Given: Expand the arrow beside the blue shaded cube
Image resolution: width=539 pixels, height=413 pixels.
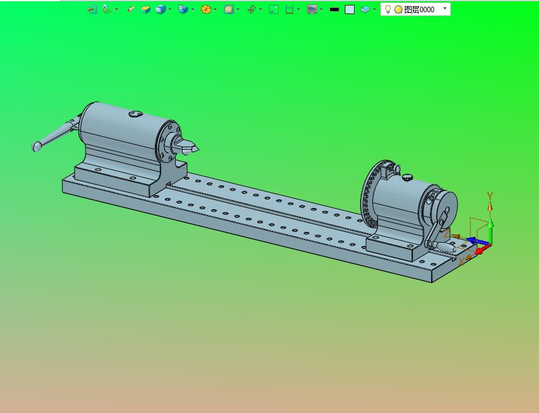Looking at the screenshot, I should coord(170,10).
